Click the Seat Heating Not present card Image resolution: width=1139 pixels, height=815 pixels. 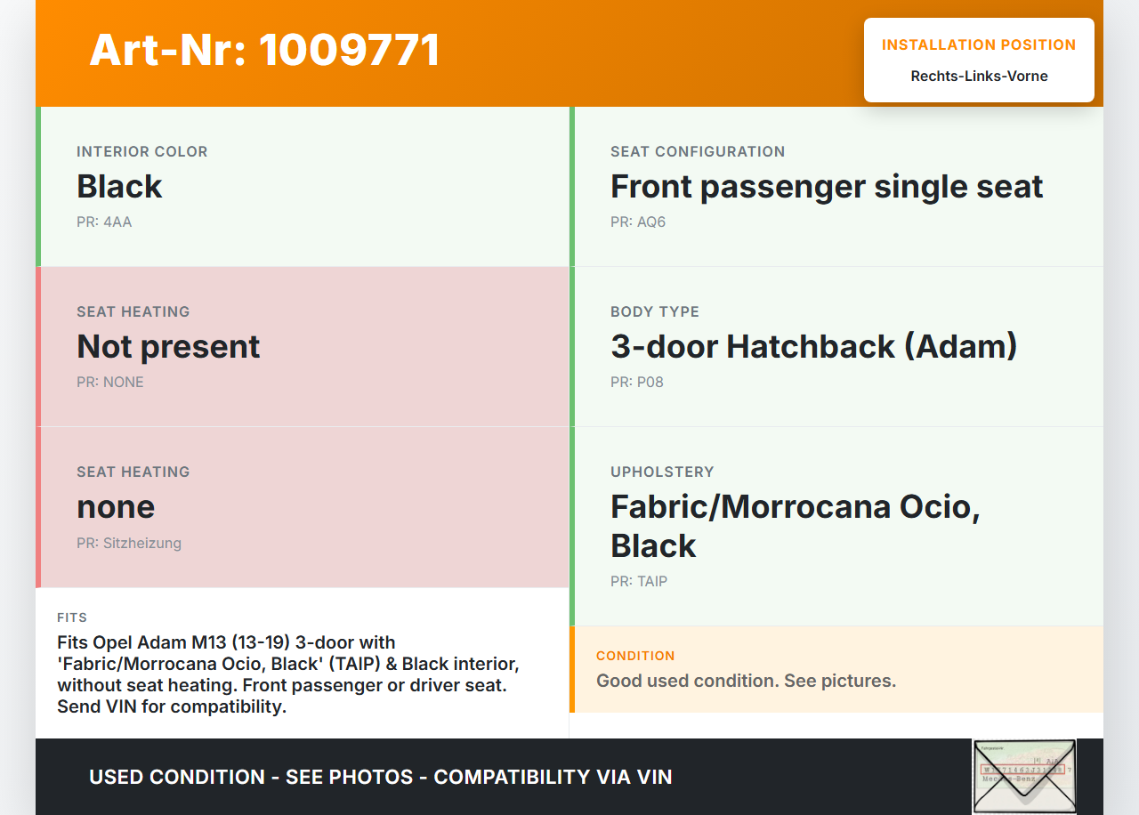(x=303, y=346)
